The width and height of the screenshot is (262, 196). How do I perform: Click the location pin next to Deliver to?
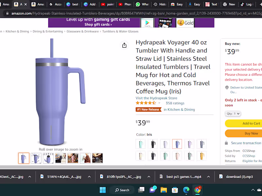click(227, 88)
